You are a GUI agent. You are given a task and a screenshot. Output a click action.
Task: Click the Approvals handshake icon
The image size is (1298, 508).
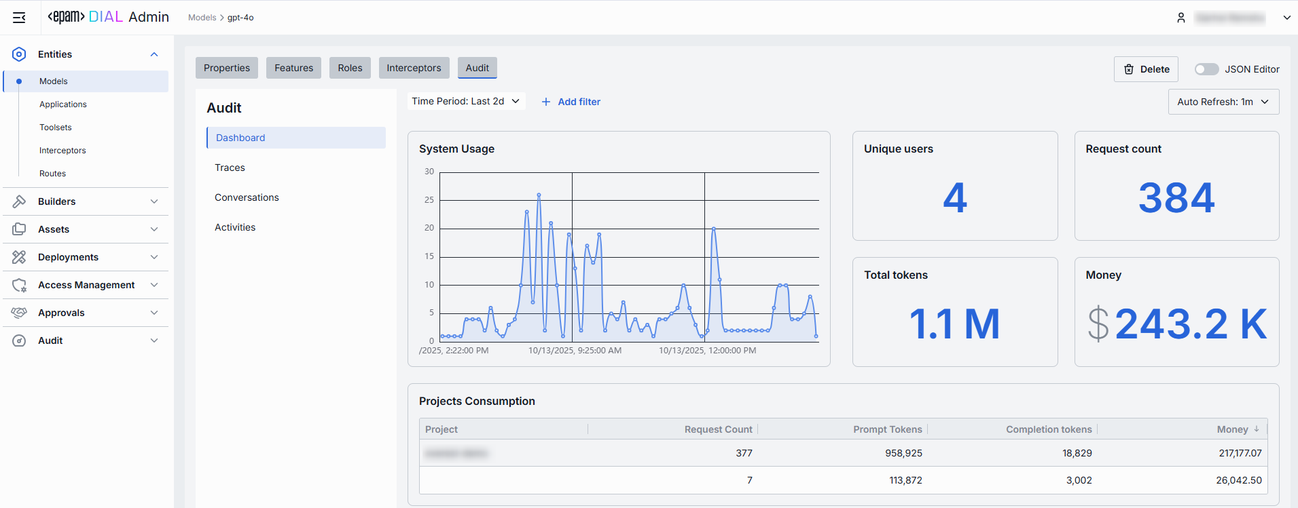tap(19, 313)
